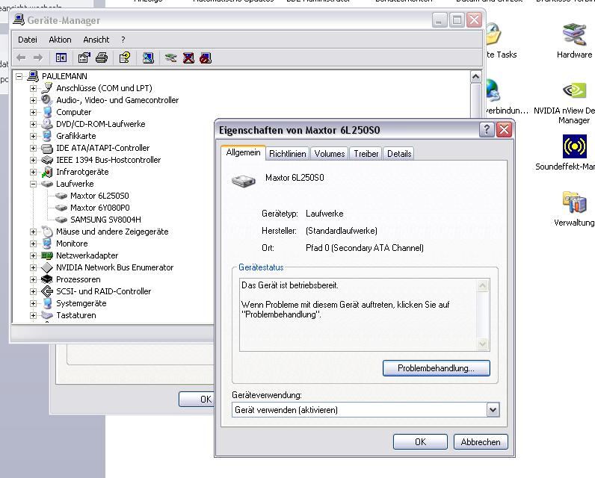The height and width of the screenshot is (478, 595).
Task: Select the Audio-, Video- und Gamecontroller icon
Action: pyautogui.click(x=47, y=100)
